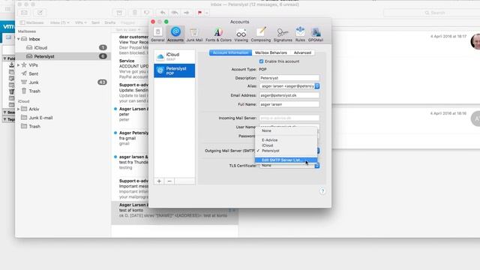
Task: Collapse Inbox disclosure triangle
Action: coord(18,39)
